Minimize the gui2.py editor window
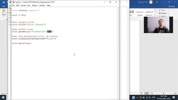The width and height of the screenshot is (178, 100). coord(104,2)
